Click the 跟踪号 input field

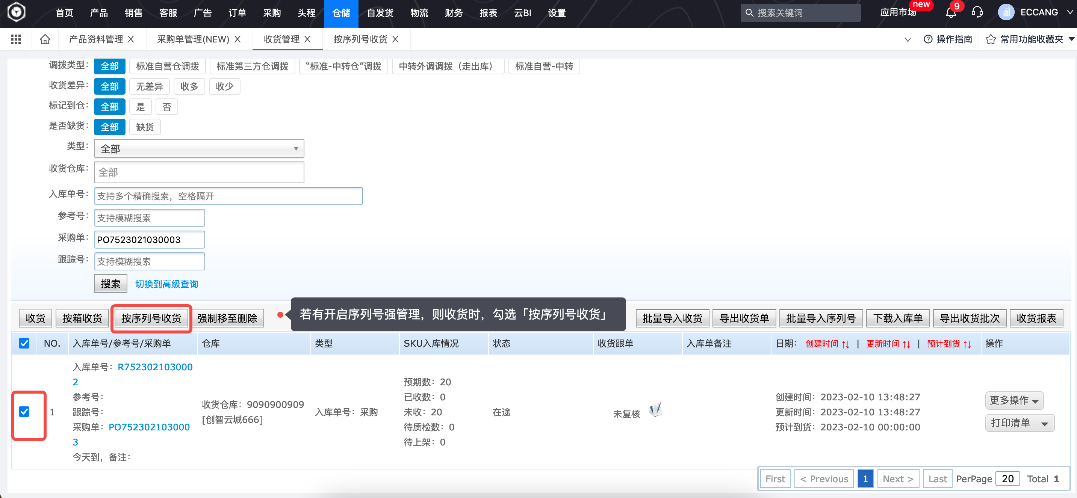tap(149, 261)
